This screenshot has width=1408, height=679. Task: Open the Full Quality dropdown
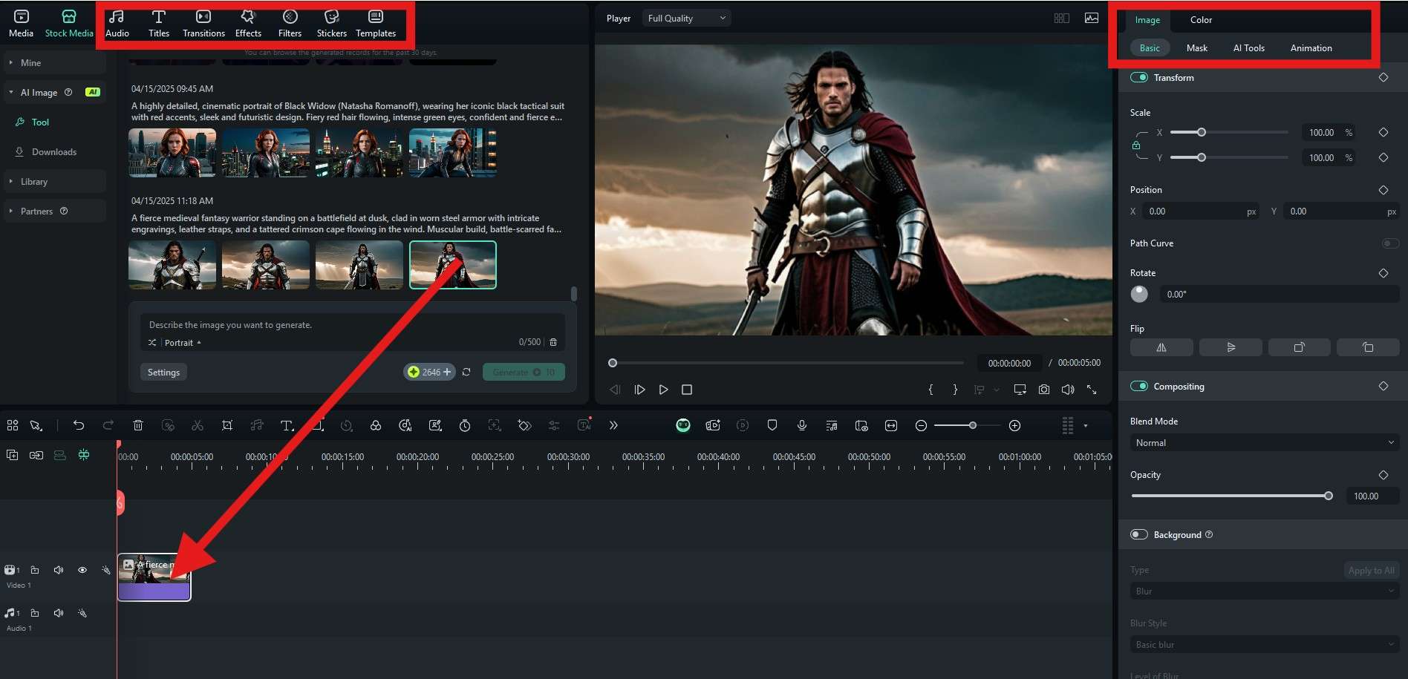[686, 18]
